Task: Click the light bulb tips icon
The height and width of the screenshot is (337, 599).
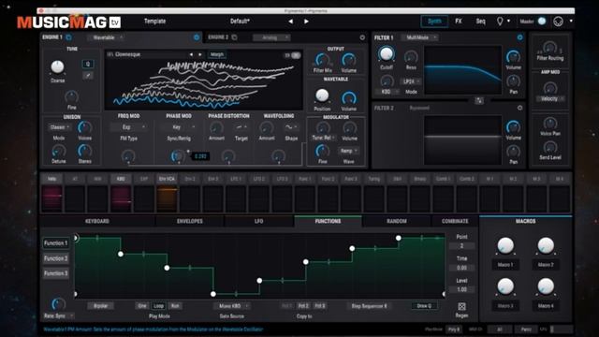Action: click(500, 22)
